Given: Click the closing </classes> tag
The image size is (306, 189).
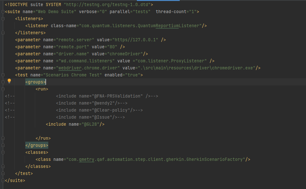Looking at the screenshot, I should 38,166.
